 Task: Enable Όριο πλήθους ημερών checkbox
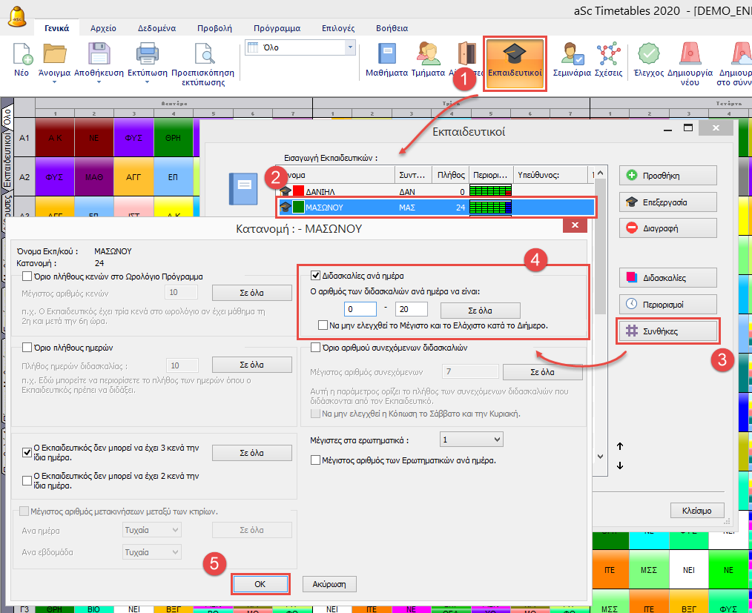point(27,347)
